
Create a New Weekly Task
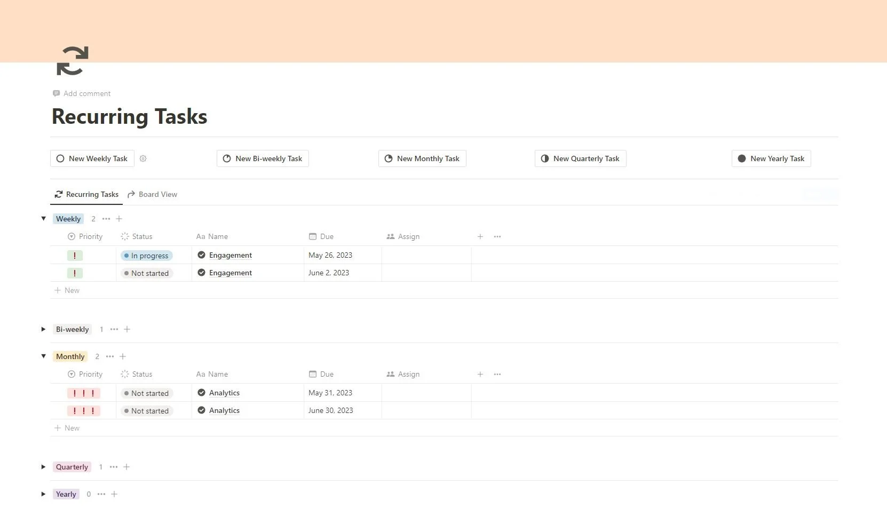pyautogui.click(x=92, y=158)
